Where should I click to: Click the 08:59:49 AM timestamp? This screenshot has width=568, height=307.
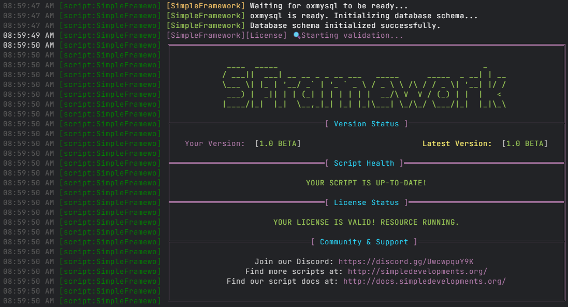(28, 35)
